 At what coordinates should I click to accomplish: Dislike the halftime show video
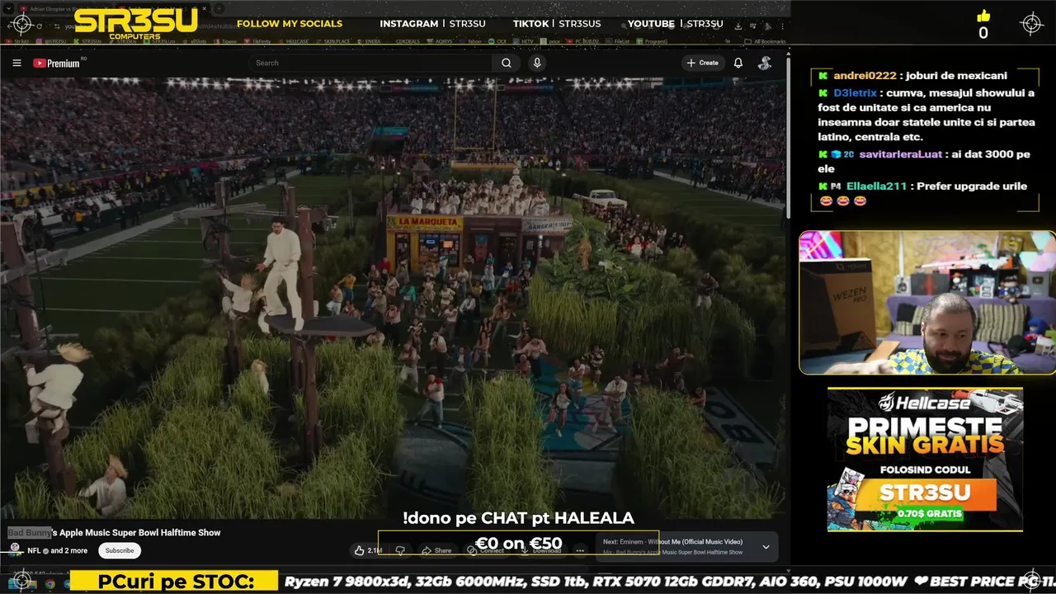point(400,550)
